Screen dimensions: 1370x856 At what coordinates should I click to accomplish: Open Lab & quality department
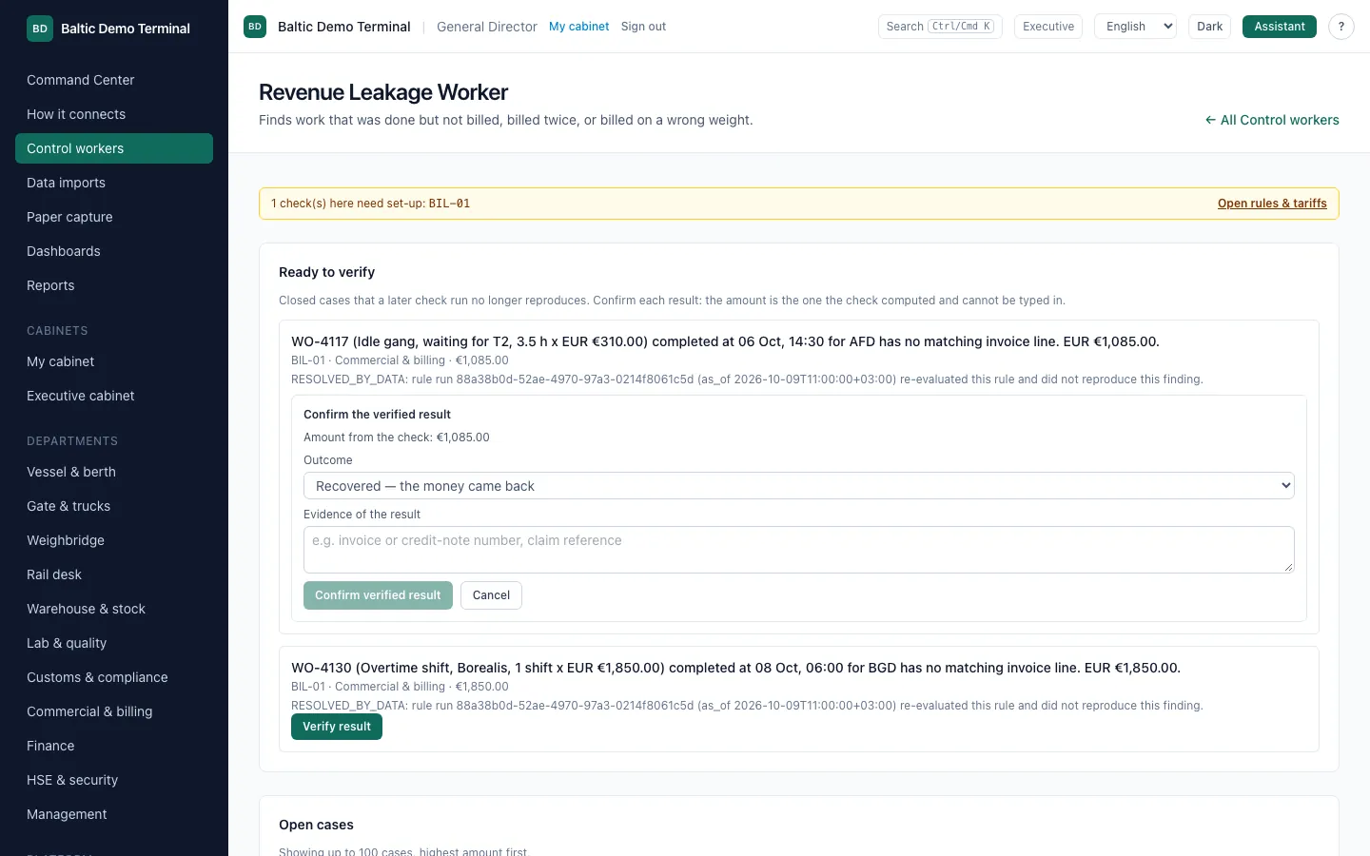114,643
